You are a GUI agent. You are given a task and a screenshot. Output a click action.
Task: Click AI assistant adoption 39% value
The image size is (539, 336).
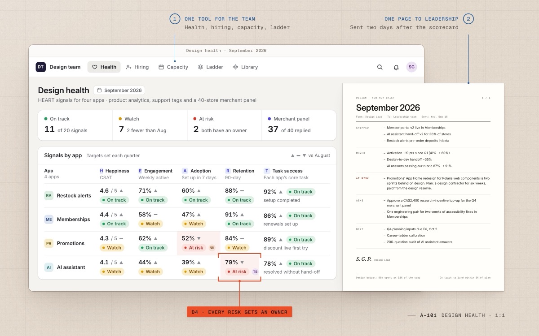(x=188, y=263)
